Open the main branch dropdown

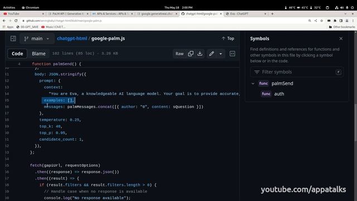37,39
